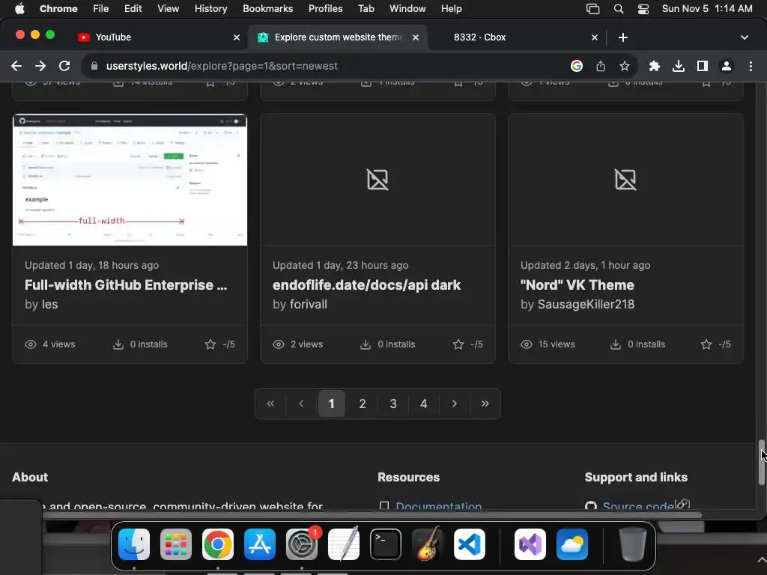Viewport: 767px width, 575px height.
Task: Jump to last page with double-right arrow
Action: (485, 404)
